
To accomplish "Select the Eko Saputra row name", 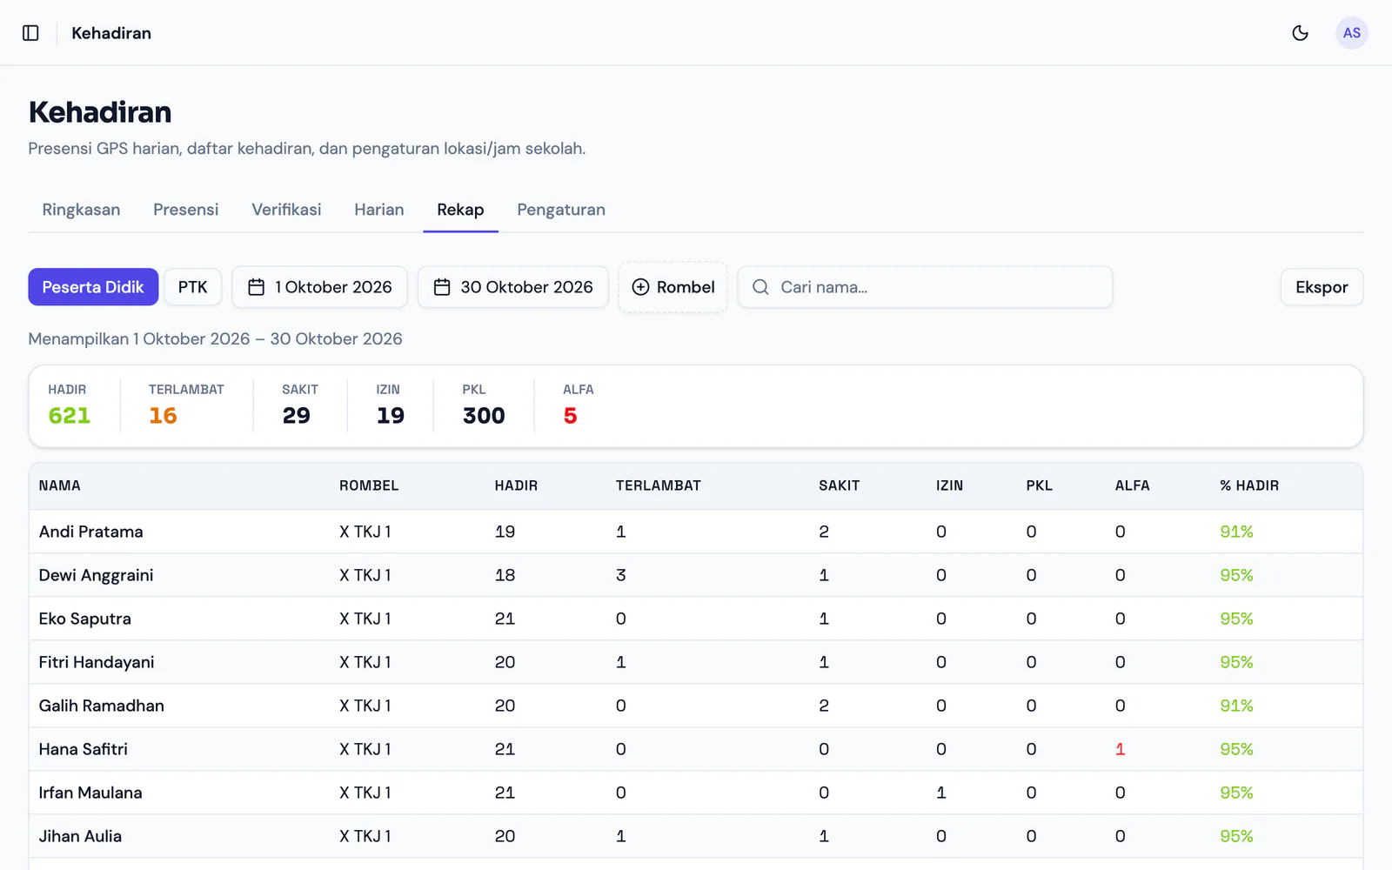I will pos(85,619).
